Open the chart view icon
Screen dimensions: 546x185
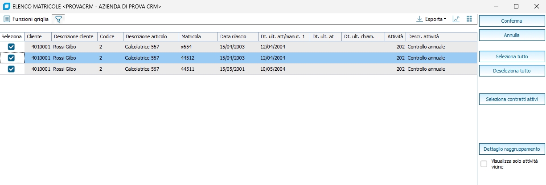[456, 19]
